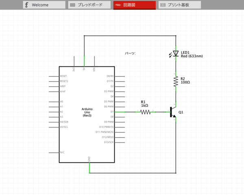Click the D12/MISO pin label
244x195 pixels.
tap(108, 137)
